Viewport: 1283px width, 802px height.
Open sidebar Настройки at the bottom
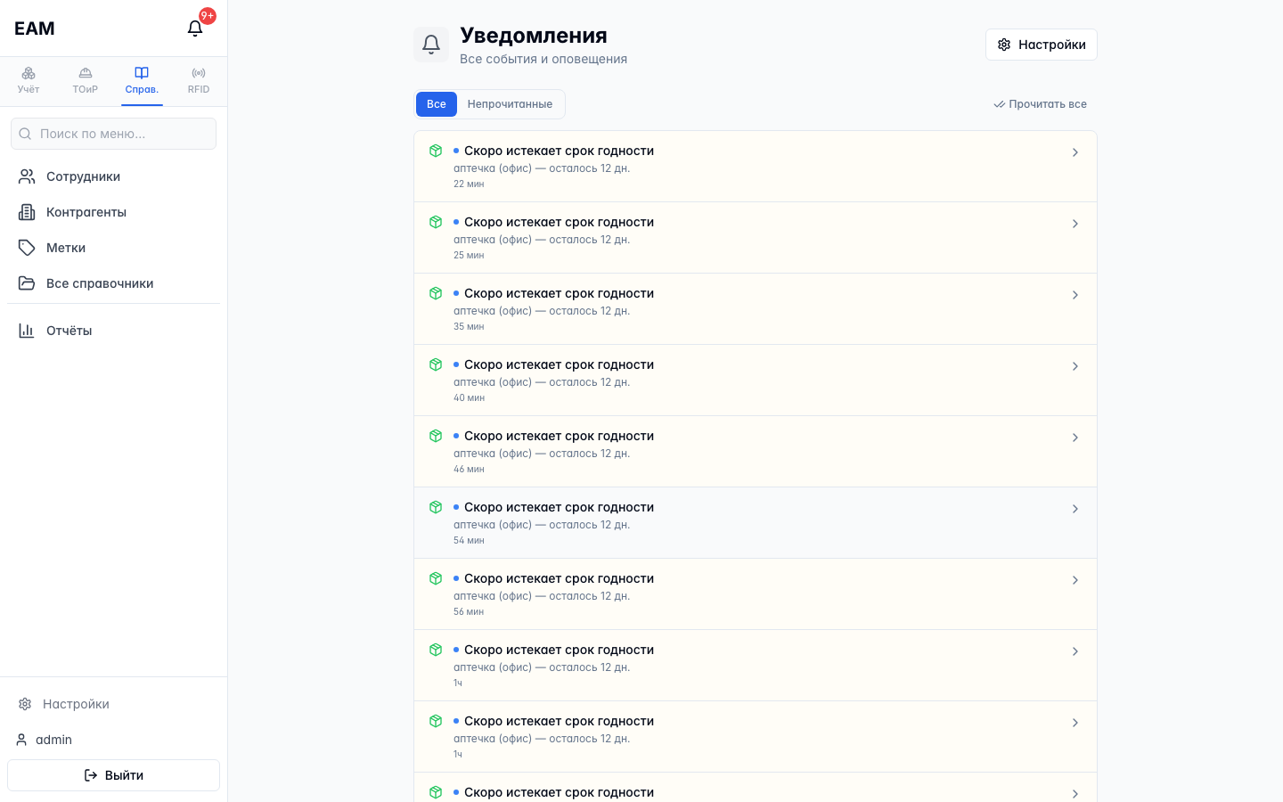coord(113,704)
